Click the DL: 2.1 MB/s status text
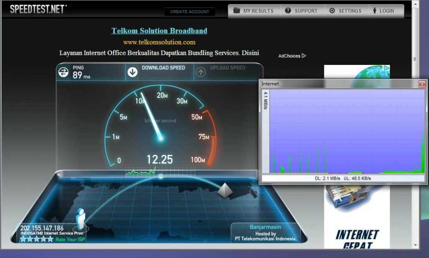Viewport: 429px width, 258px height. pos(328,178)
